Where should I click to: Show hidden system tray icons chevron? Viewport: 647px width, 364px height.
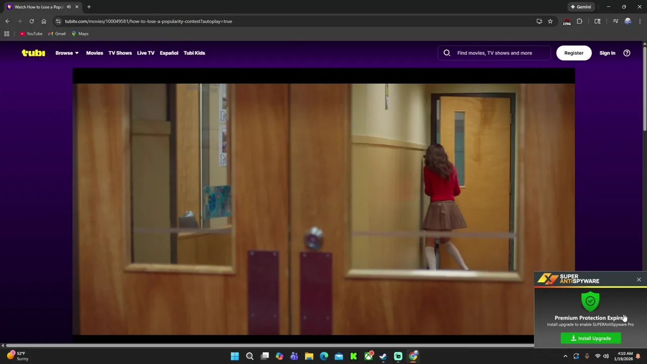pos(565,356)
